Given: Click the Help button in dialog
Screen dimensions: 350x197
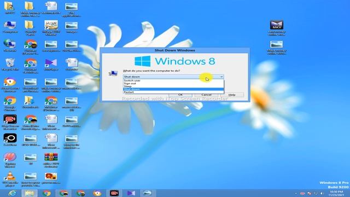Looking at the screenshot, I should 232,95.
